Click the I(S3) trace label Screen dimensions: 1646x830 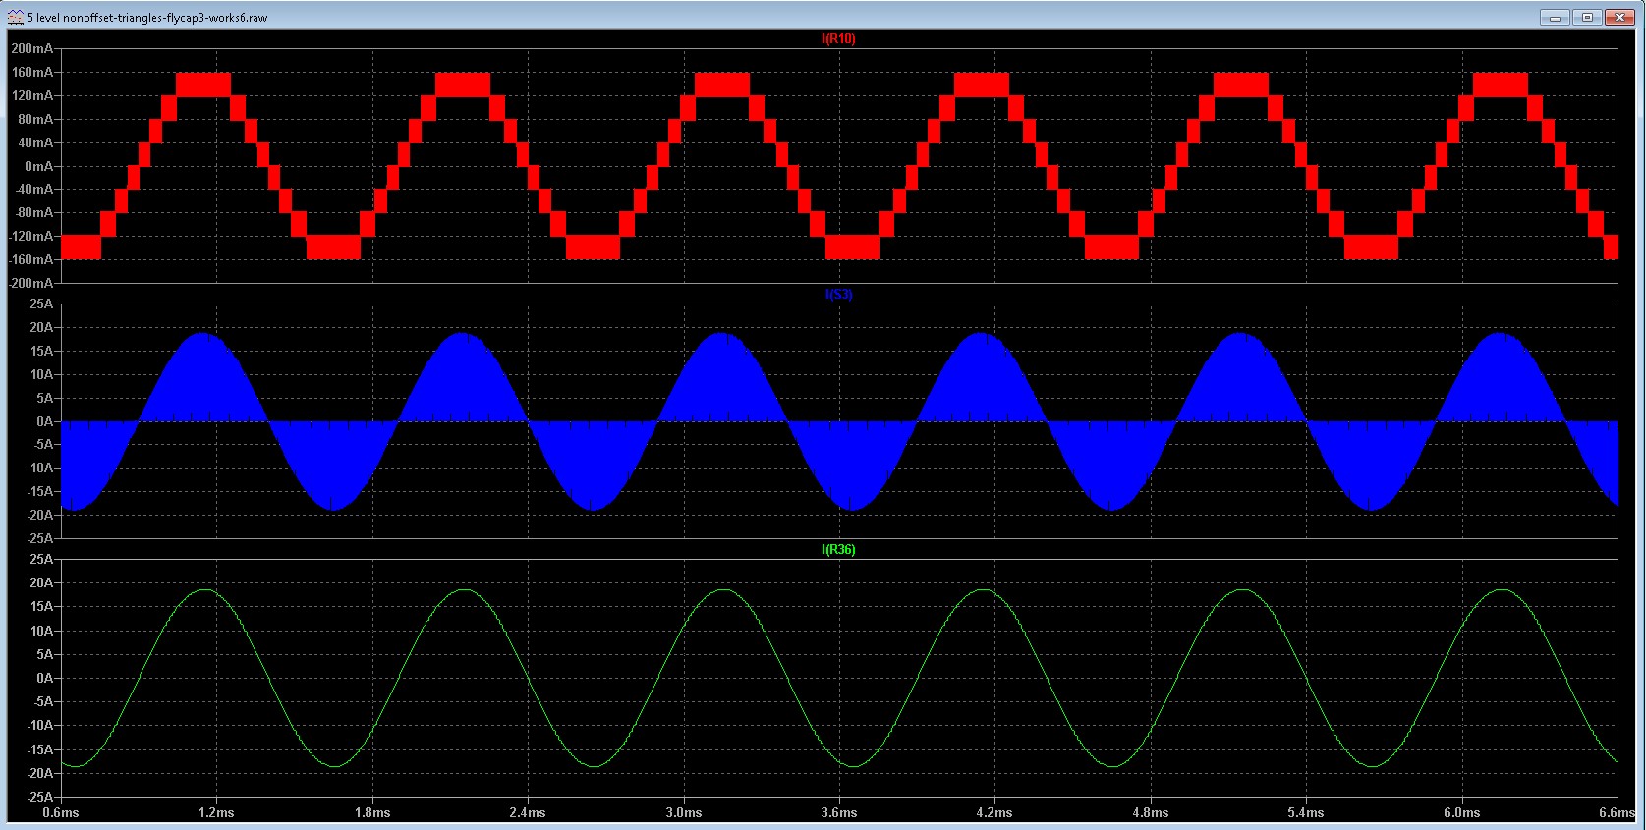click(x=838, y=295)
